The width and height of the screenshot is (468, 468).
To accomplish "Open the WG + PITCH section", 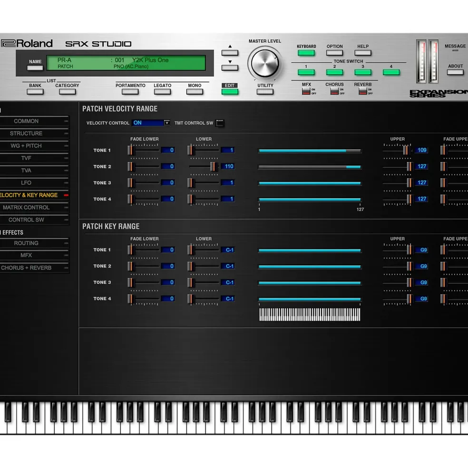I will [34, 146].
